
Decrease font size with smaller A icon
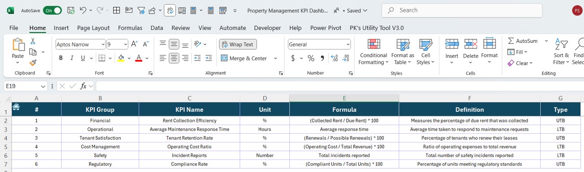(x=146, y=44)
